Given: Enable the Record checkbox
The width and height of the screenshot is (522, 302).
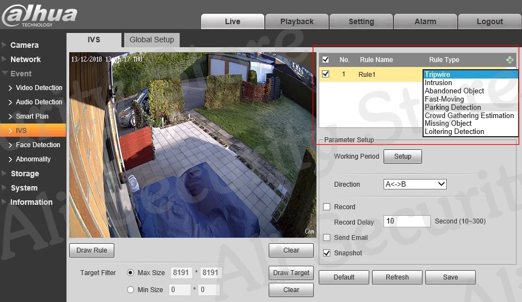Looking at the screenshot, I should pos(326,207).
